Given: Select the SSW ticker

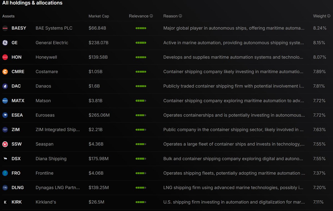Looking at the screenshot, I should tap(17, 144).
